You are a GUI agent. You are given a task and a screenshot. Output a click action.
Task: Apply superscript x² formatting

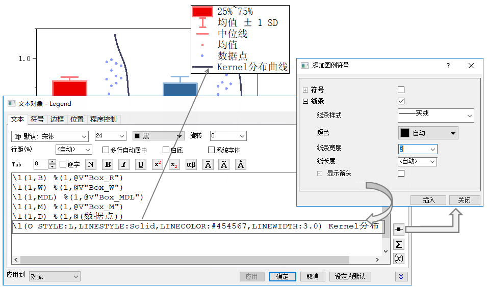pos(158,164)
